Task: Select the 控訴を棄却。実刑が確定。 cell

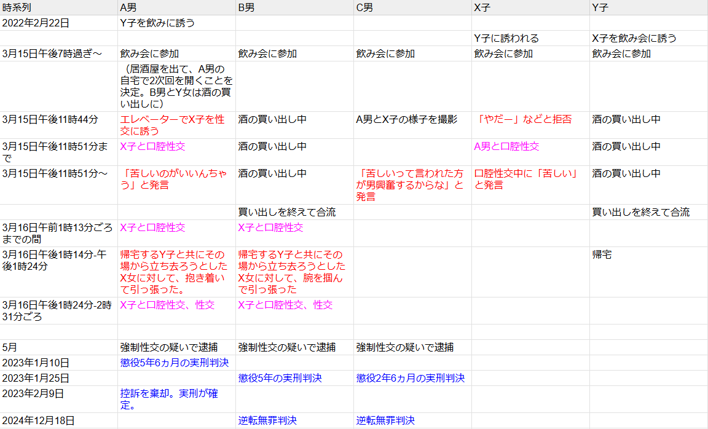Action: [x=176, y=399]
